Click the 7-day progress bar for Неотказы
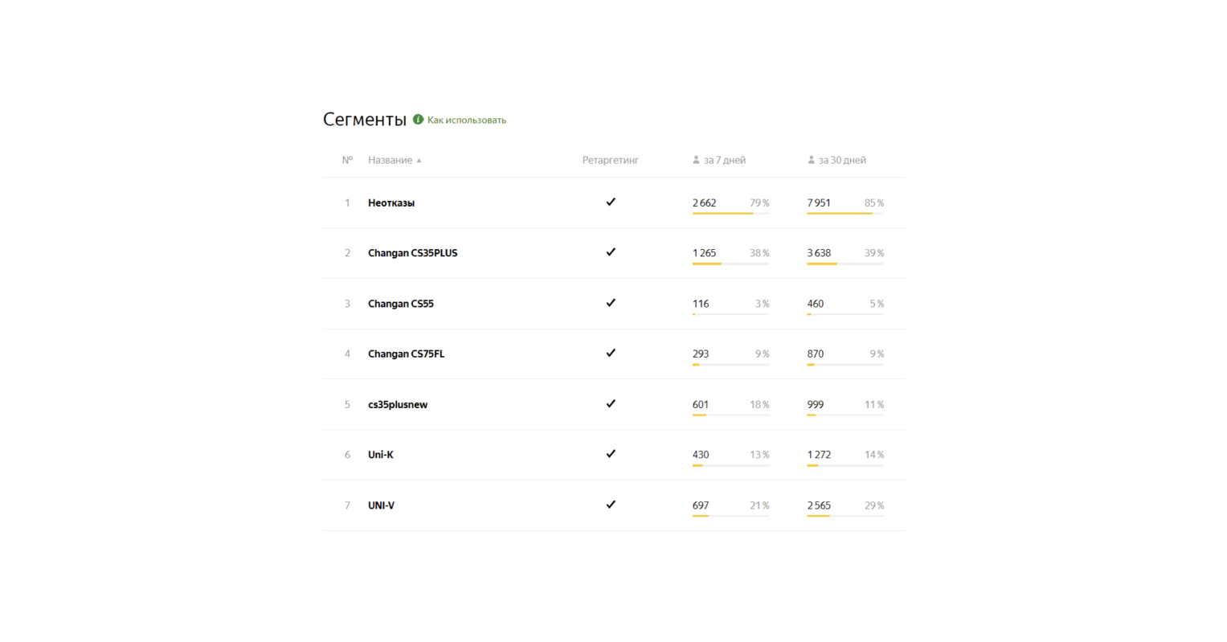Image resolution: width=1227 pixels, height=642 pixels. [x=730, y=214]
